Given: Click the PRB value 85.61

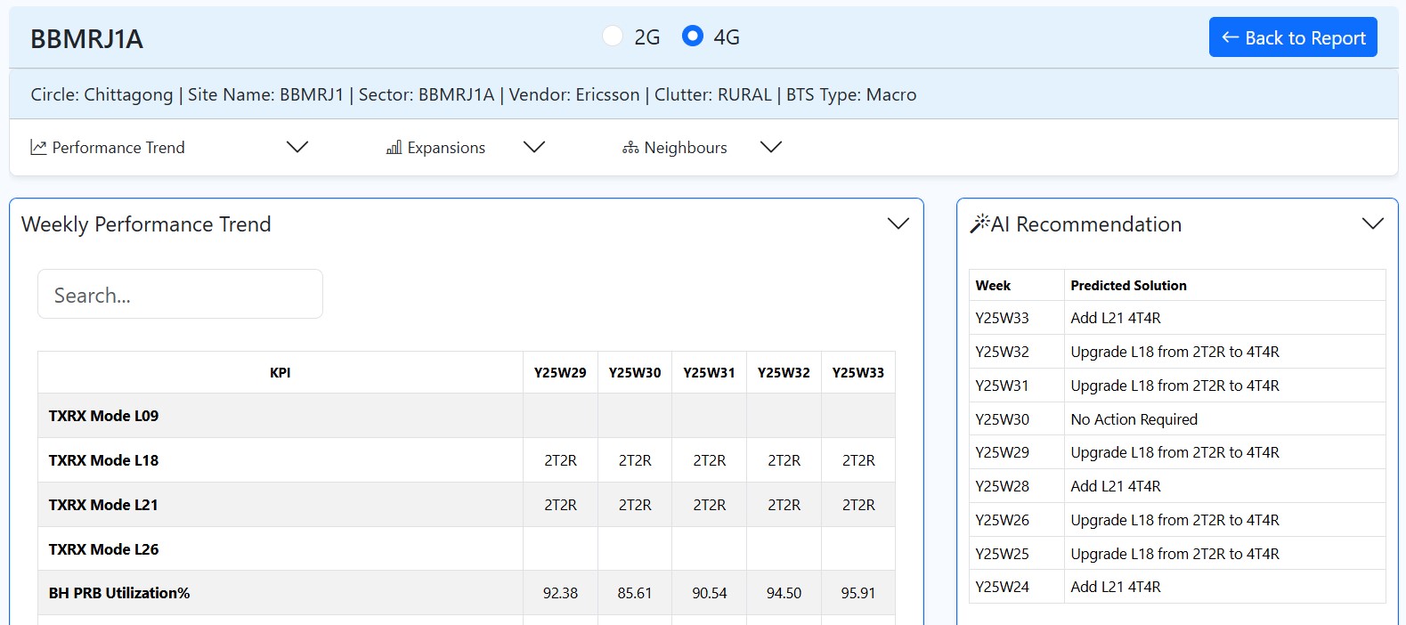Looking at the screenshot, I should [x=635, y=593].
